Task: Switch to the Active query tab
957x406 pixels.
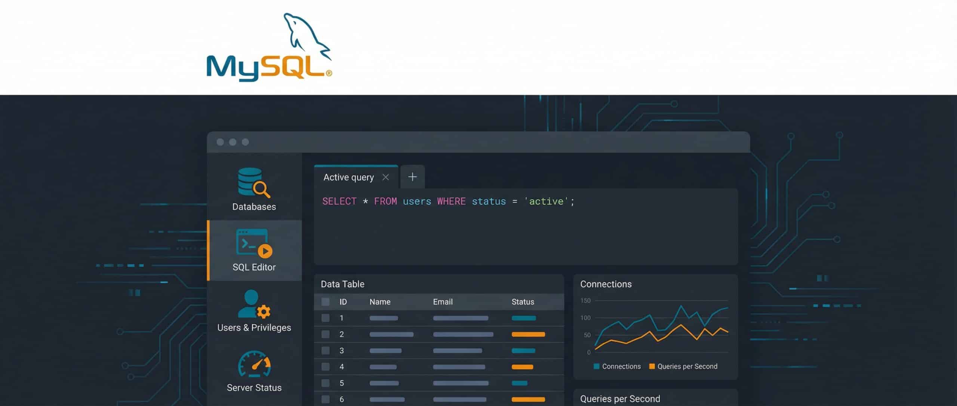Action: [x=348, y=177]
